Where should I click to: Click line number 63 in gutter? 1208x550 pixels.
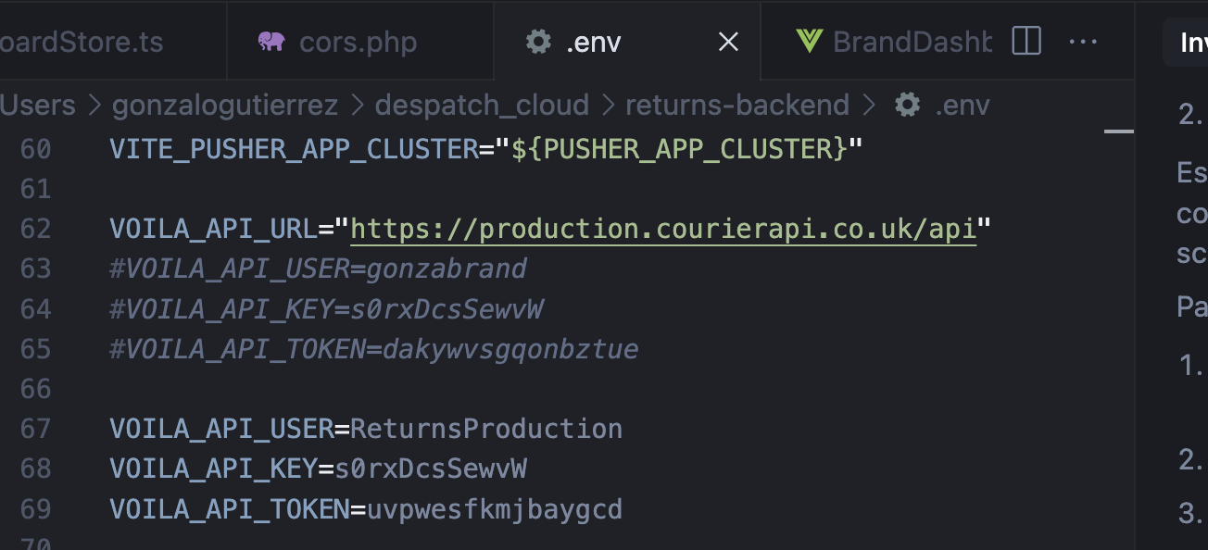[35, 269]
